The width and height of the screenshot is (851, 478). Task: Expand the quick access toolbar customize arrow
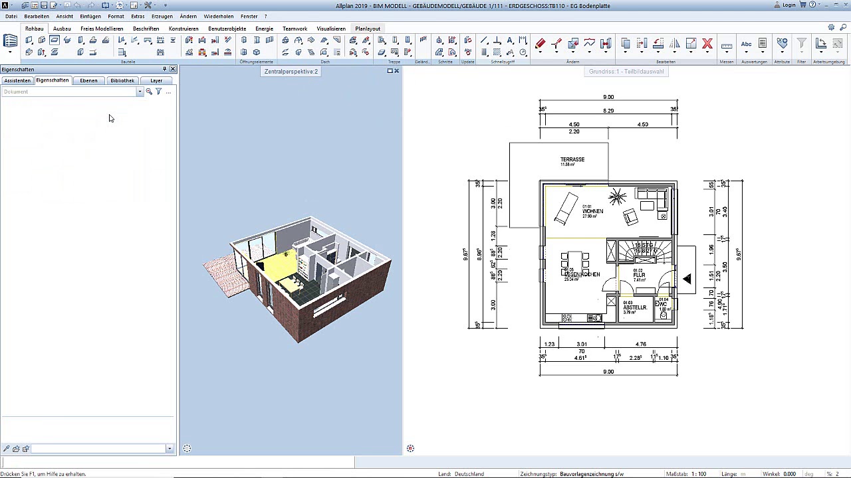click(x=165, y=5)
